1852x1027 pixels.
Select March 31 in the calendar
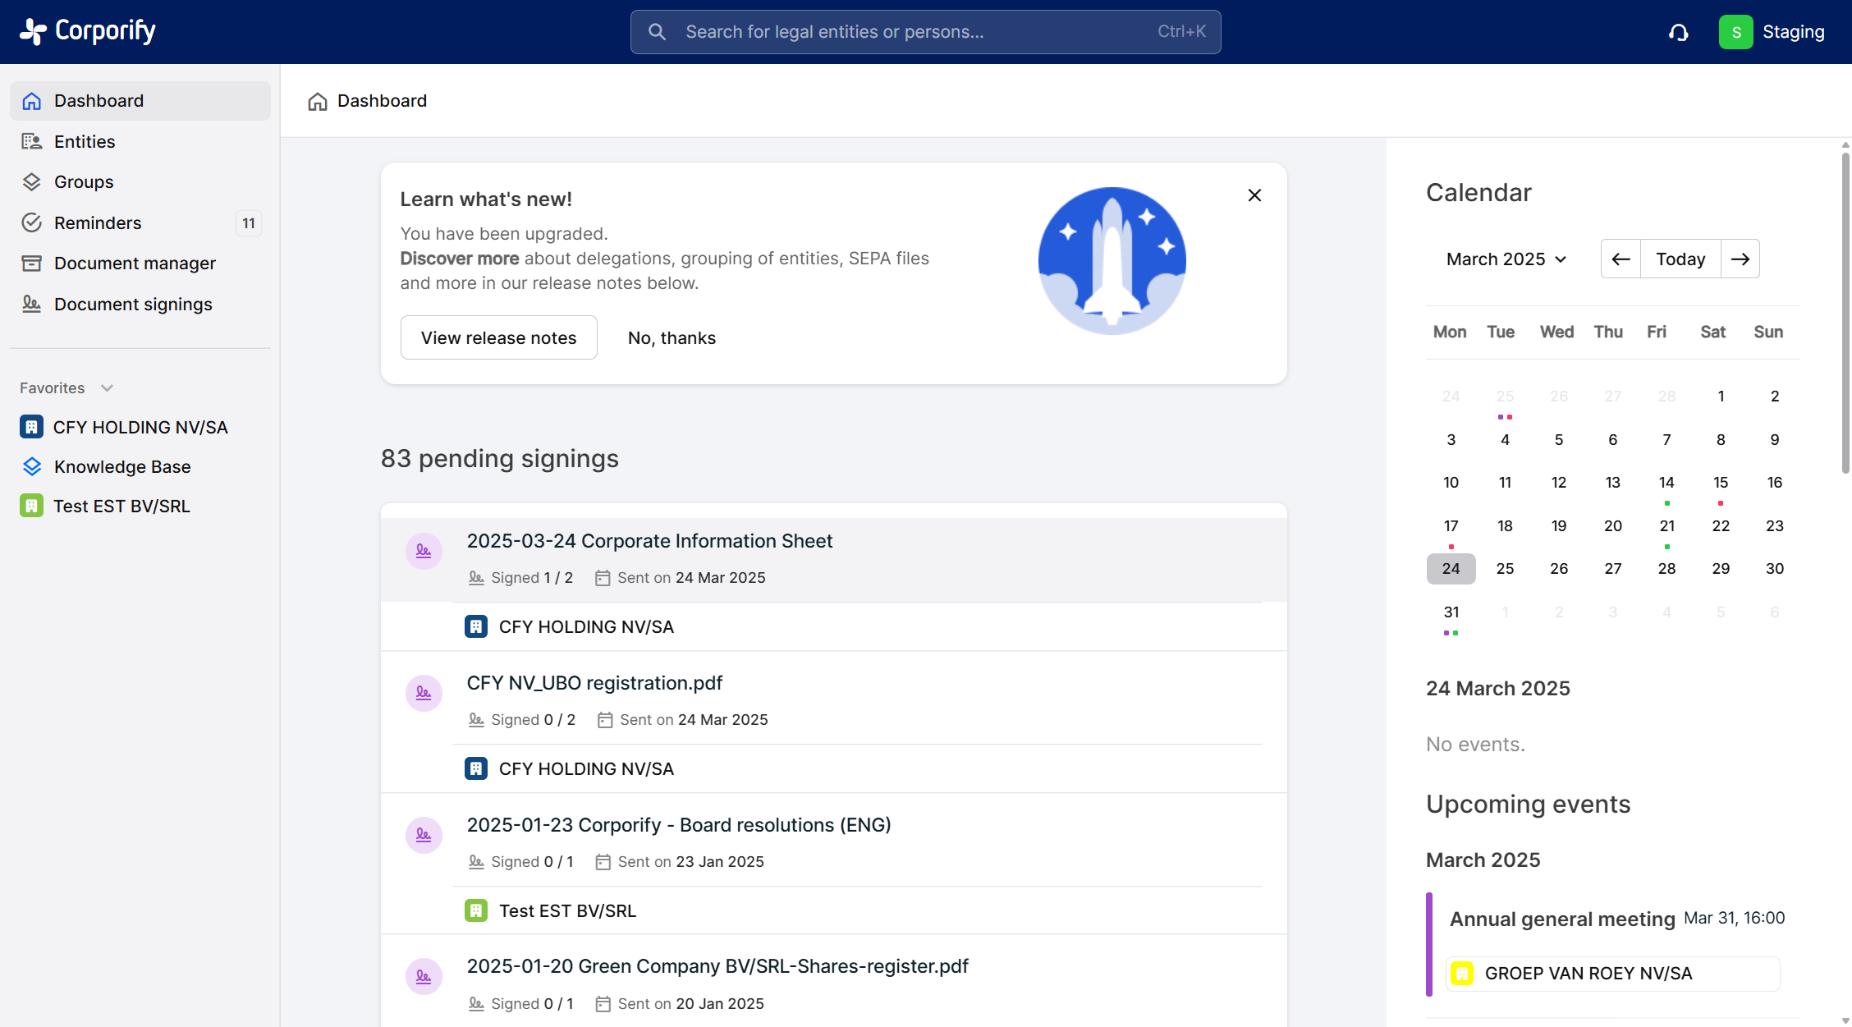(x=1451, y=612)
